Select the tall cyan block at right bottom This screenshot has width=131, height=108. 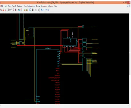pos(84,64)
